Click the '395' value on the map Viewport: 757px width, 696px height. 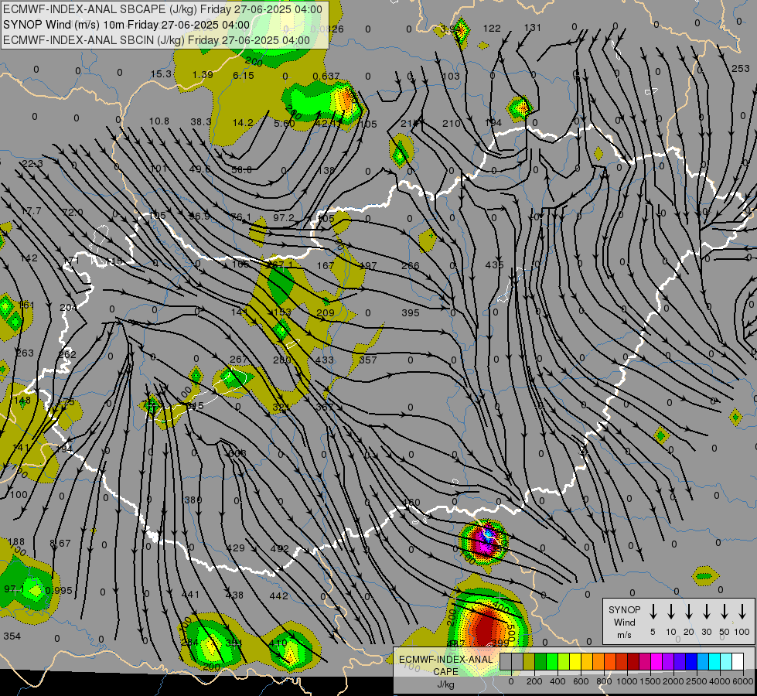(411, 312)
